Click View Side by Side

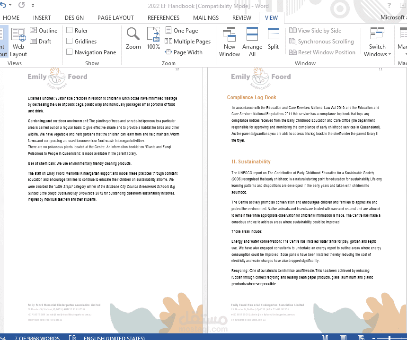tap(315, 31)
